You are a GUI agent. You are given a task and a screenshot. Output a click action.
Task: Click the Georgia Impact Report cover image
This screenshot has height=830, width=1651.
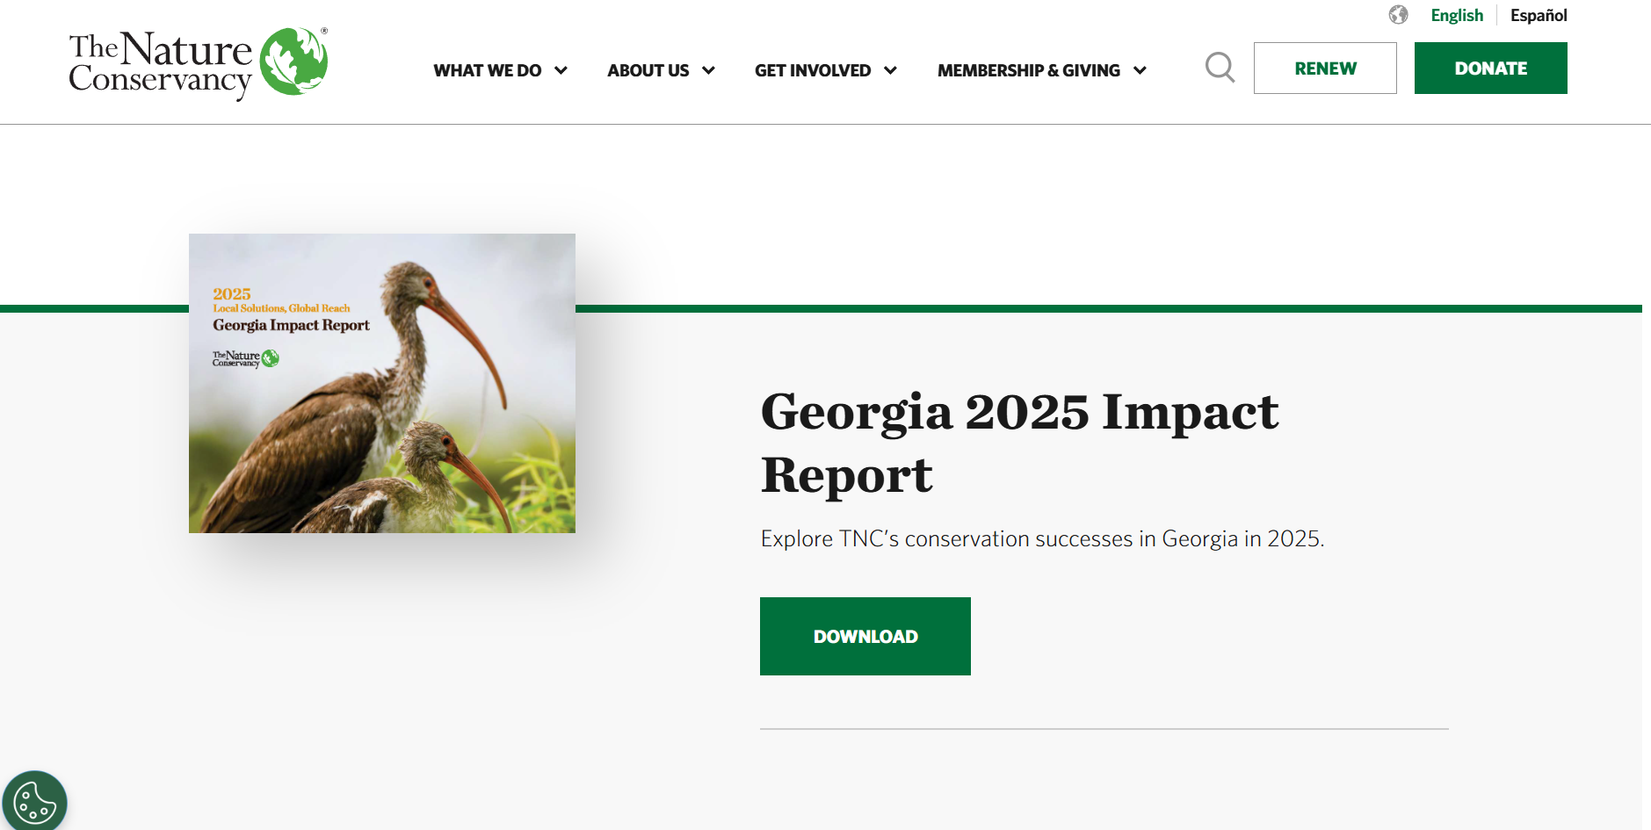point(382,383)
